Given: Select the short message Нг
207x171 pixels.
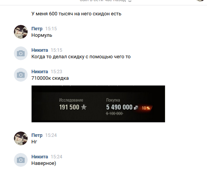Looking at the screenshot, I should 34,142.
